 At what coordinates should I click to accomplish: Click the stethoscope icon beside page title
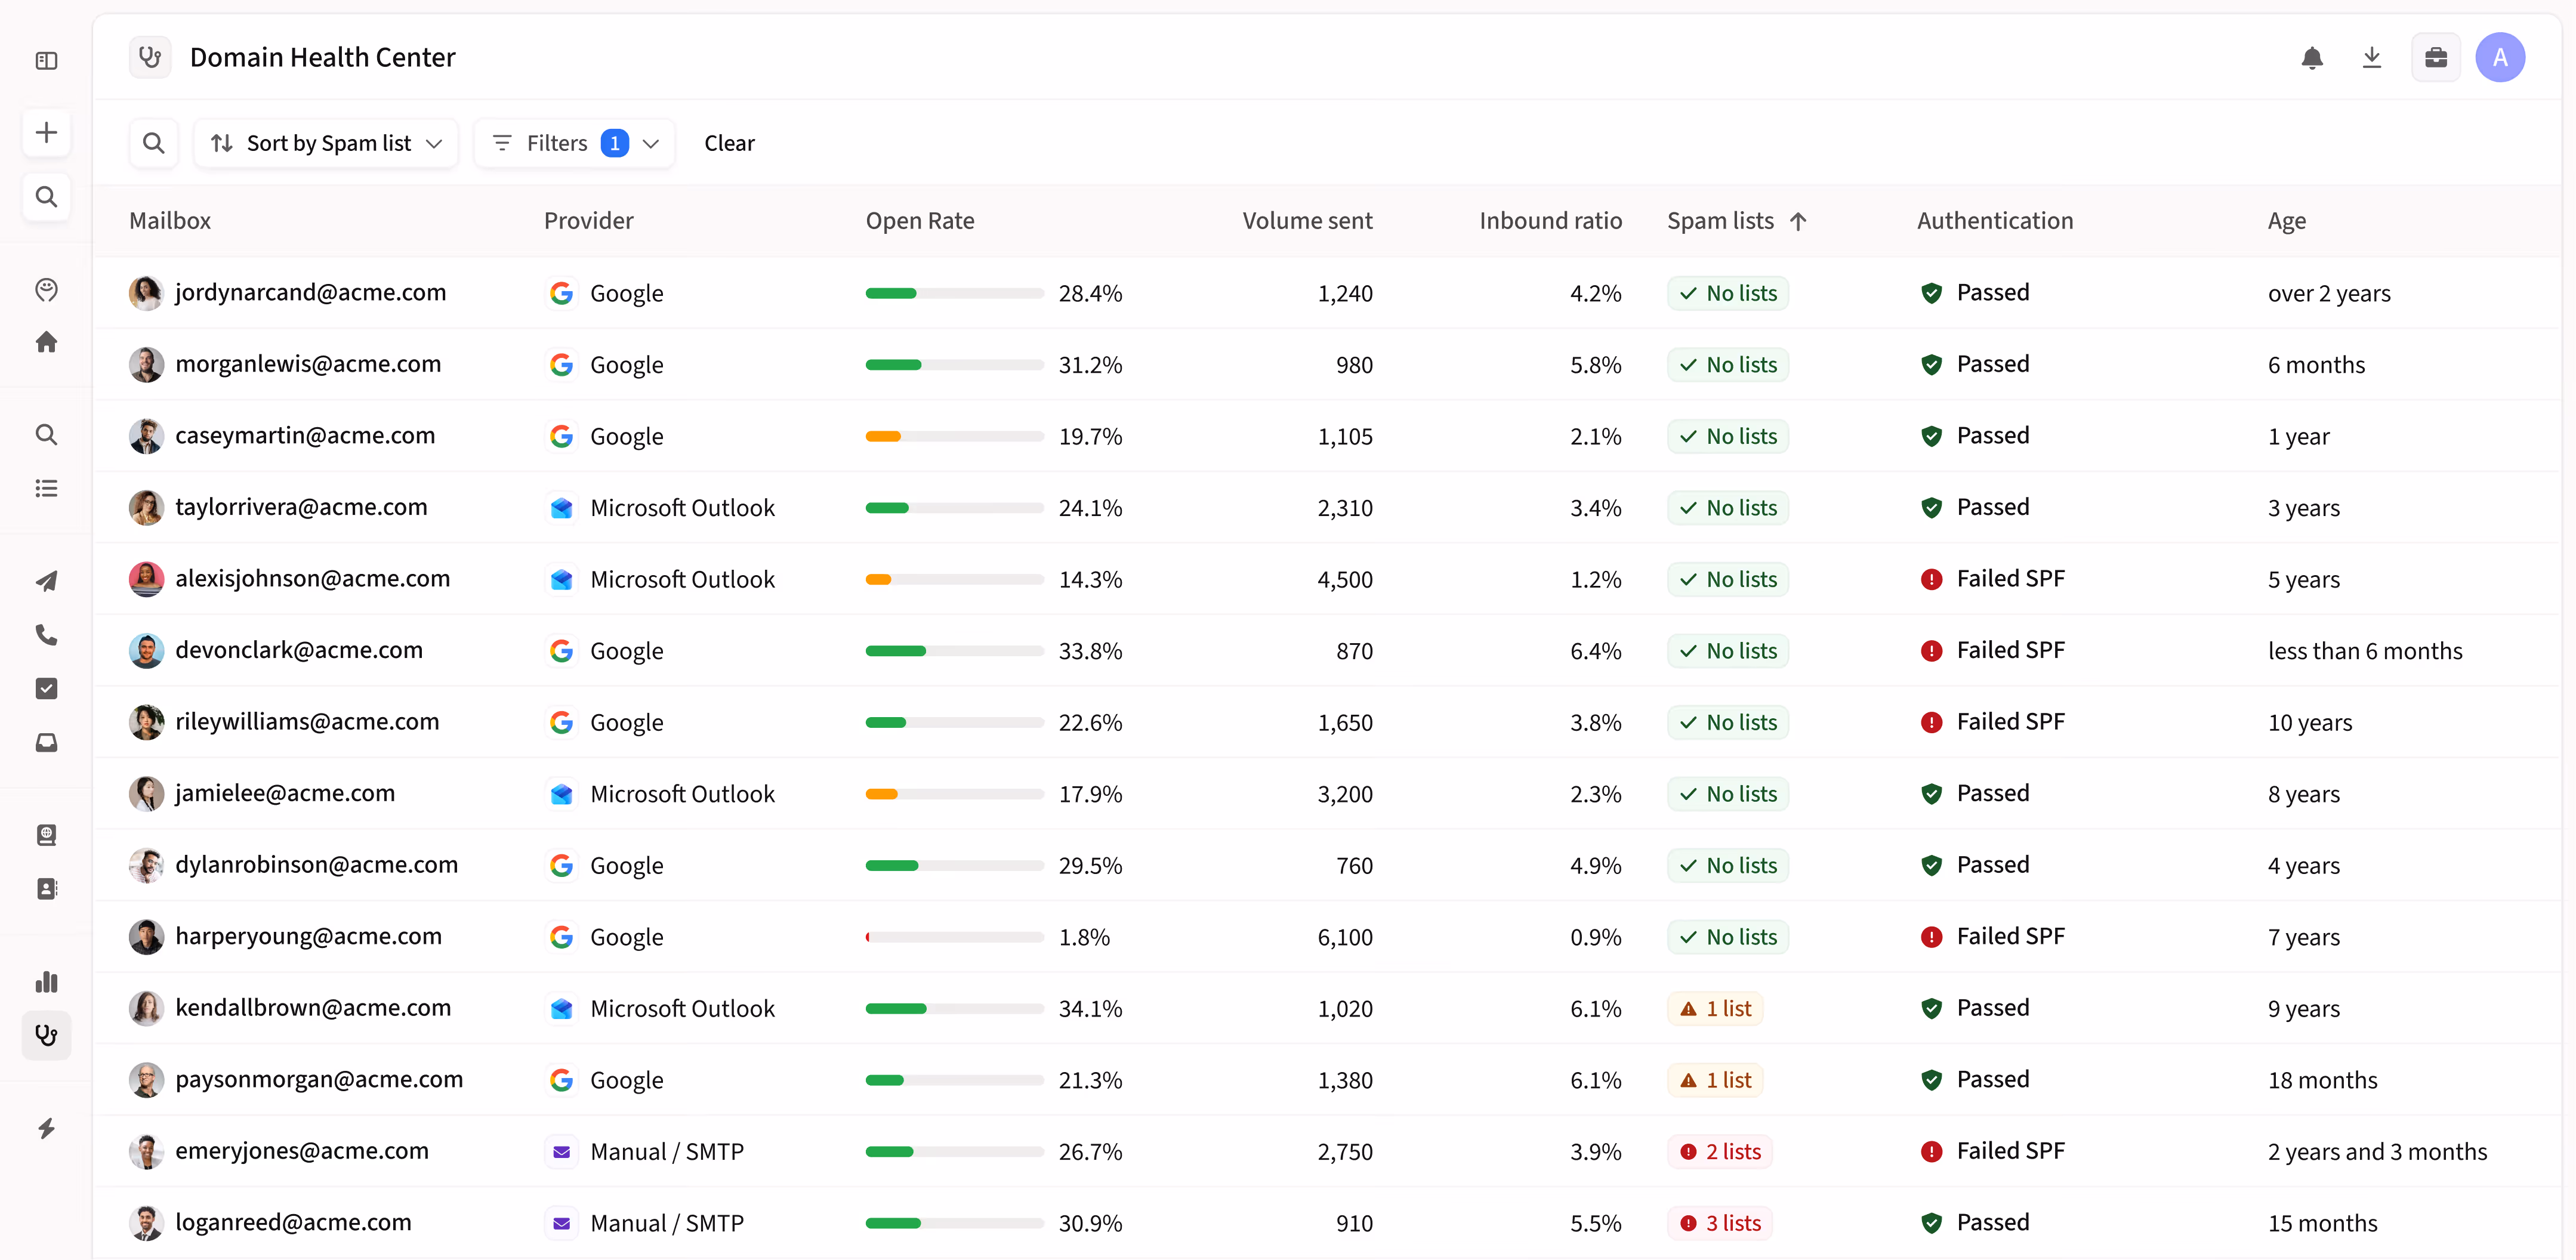tap(150, 57)
